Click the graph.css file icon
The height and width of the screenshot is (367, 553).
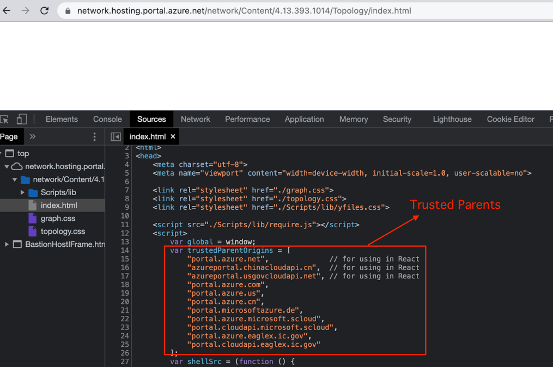(x=33, y=219)
